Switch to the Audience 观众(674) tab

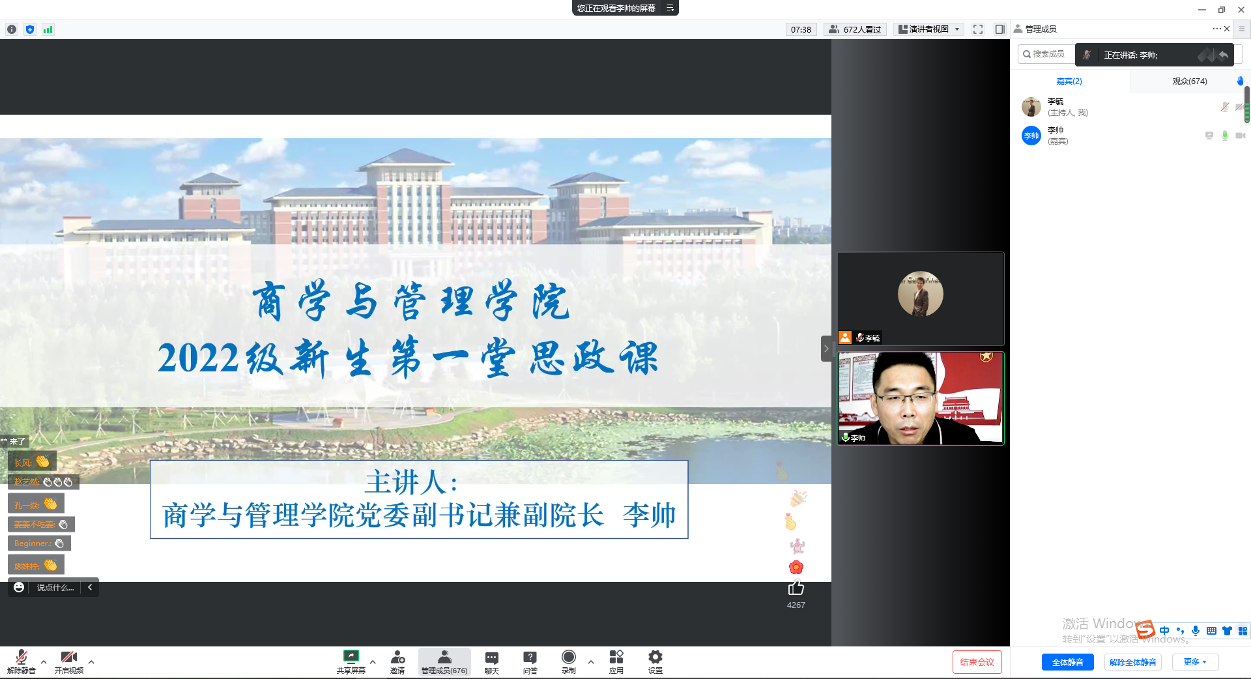click(x=1189, y=81)
